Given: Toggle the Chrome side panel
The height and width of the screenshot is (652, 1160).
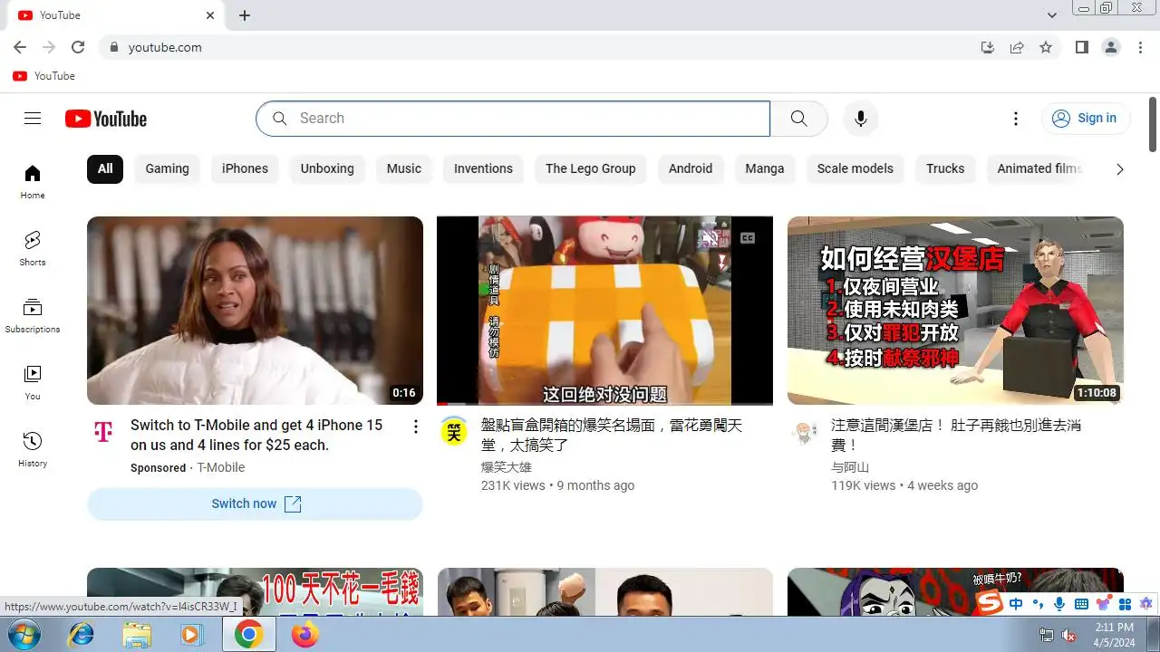Looking at the screenshot, I should (1081, 47).
